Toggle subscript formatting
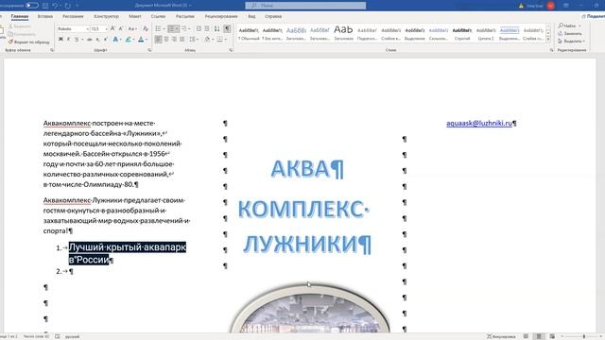 coord(98,40)
